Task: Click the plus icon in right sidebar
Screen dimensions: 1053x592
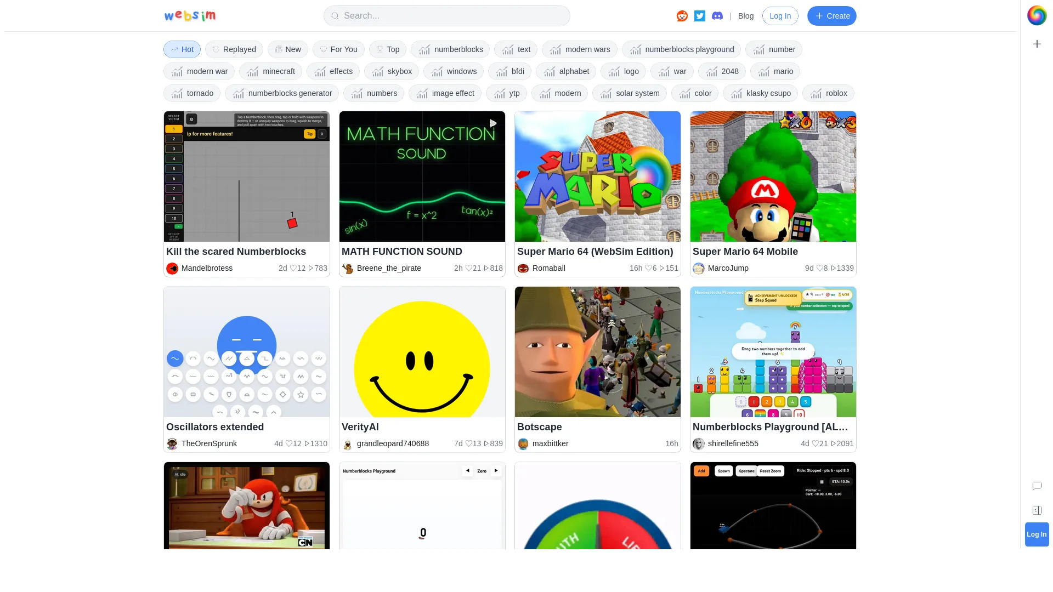Action: pyautogui.click(x=1037, y=44)
